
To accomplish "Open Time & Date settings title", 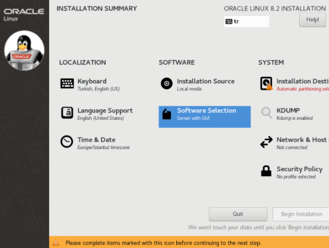I will click(96, 140).
